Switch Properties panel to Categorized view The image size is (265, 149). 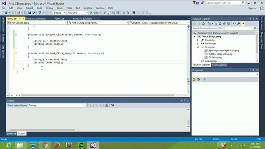tap(194, 79)
